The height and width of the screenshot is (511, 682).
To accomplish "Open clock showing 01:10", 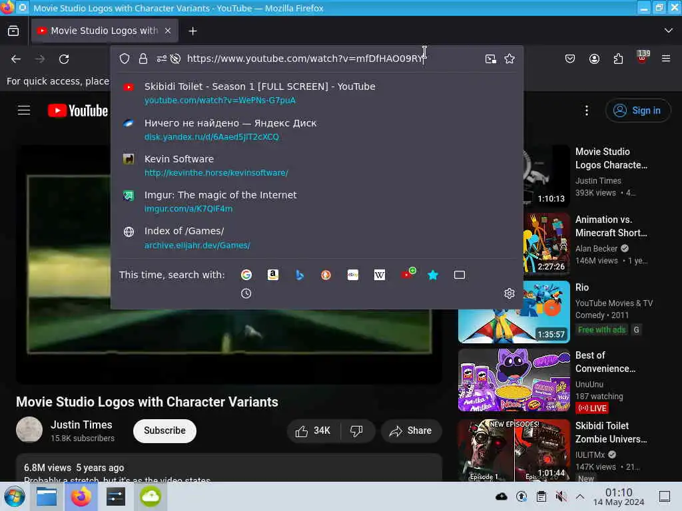I will pos(619,496).
